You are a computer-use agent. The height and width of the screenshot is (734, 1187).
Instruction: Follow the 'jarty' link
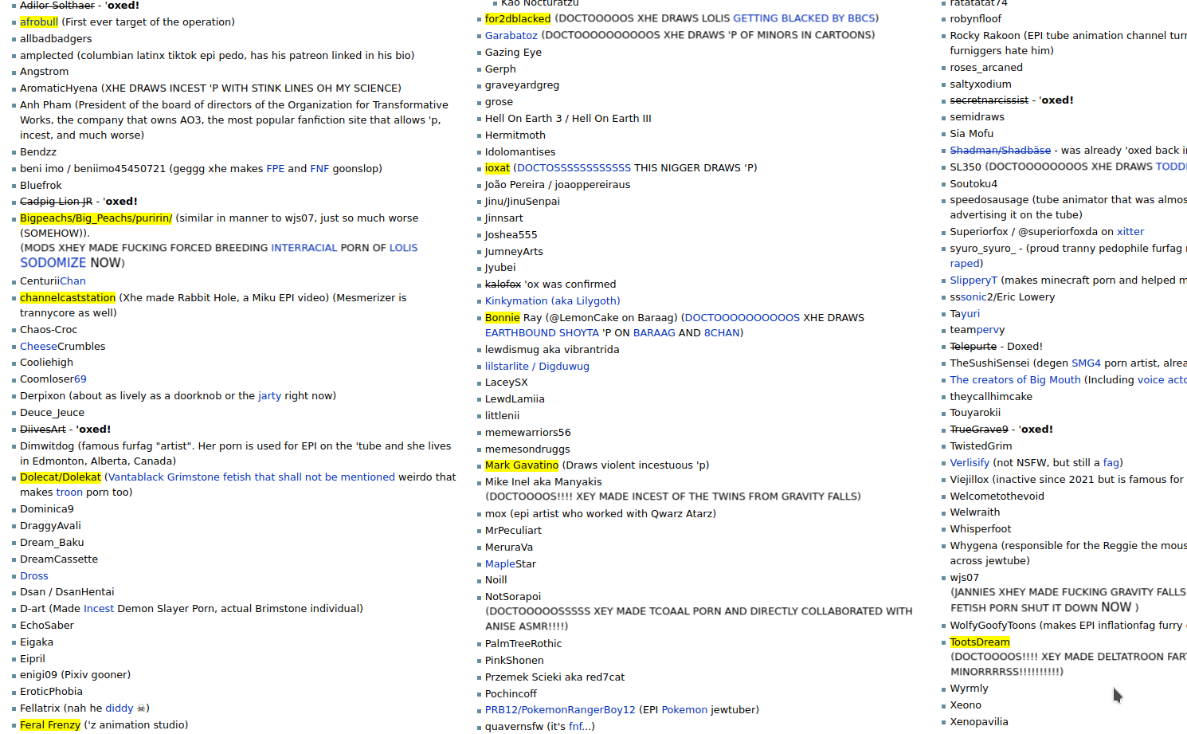pos(269,395)
